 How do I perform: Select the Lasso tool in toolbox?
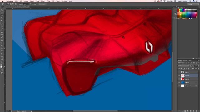click(x=2, y=15)
